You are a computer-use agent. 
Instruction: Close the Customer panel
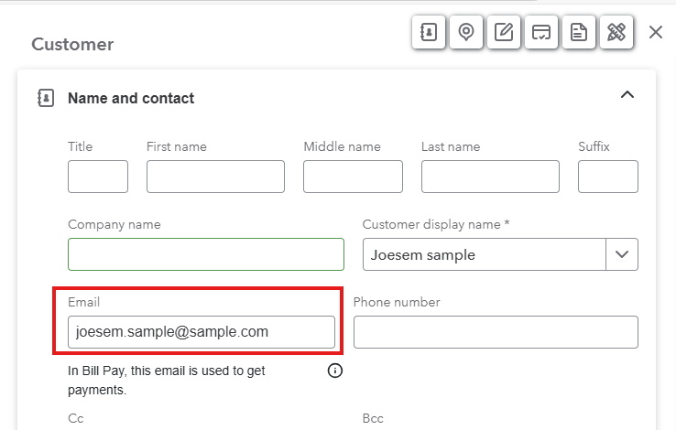pyautogui.click(x=656, y=32)
